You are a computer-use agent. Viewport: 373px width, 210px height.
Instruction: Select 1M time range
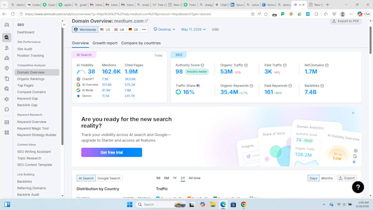(158, 178)
